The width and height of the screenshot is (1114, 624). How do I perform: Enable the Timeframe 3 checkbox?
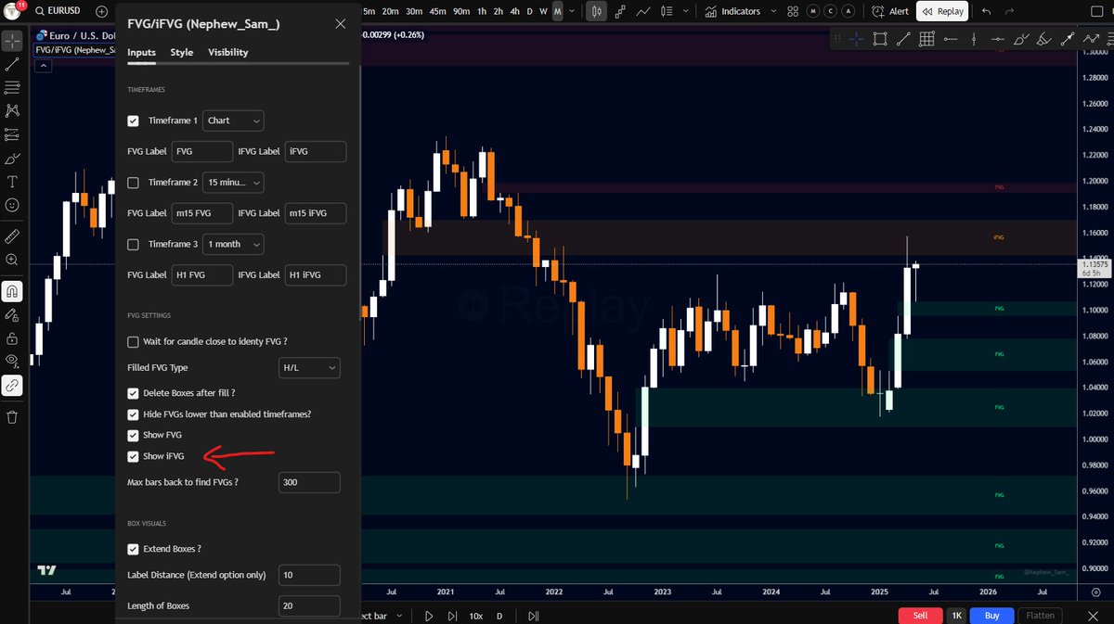[x=133, y=244]
